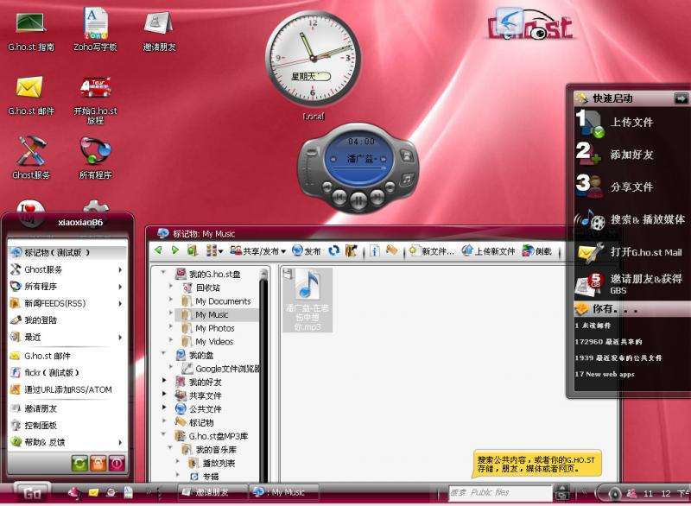Expand the 所有程序 submenu arrow
The height and width of the screenshot is (506, 691).
[x=120, y=287]
